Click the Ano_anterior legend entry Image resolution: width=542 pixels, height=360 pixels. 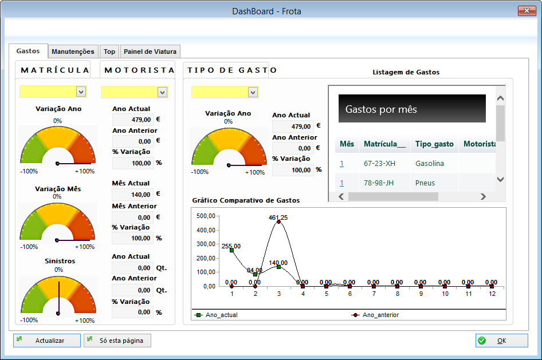point(375,315)
